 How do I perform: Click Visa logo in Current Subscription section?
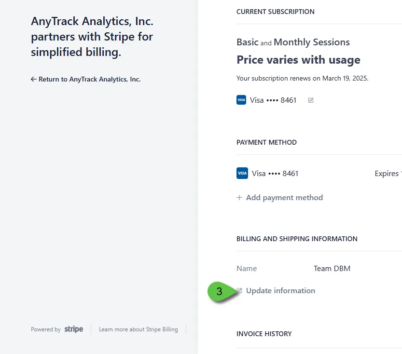click(x=241, y=100)
